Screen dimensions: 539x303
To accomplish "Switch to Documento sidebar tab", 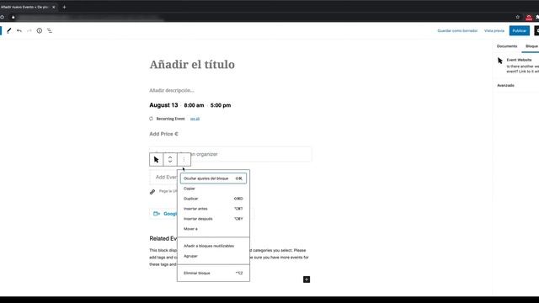I will (x=507, y=46).
